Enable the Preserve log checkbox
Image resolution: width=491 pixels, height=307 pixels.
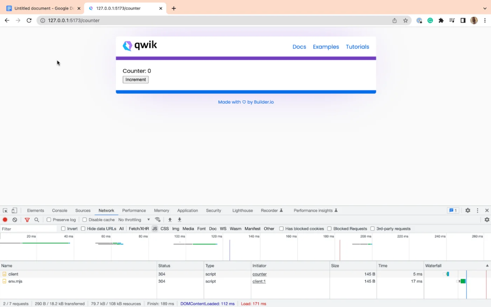pos(48,219)
